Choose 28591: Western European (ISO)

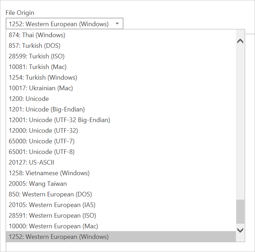tap(121, 216)
